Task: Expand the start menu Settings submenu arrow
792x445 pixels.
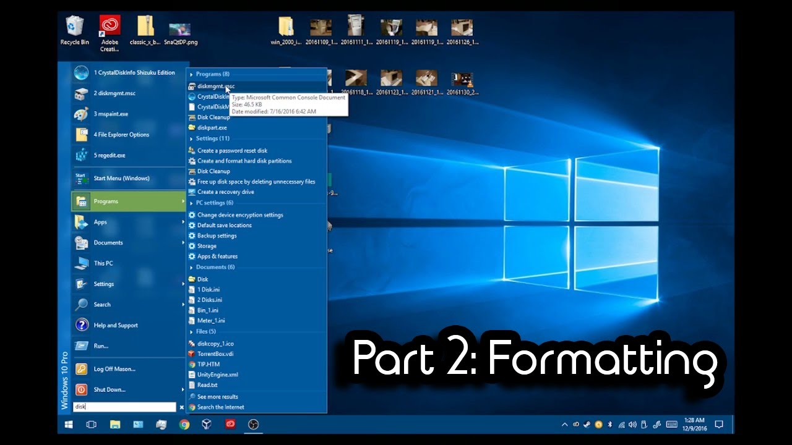Action: pos(183,284)
